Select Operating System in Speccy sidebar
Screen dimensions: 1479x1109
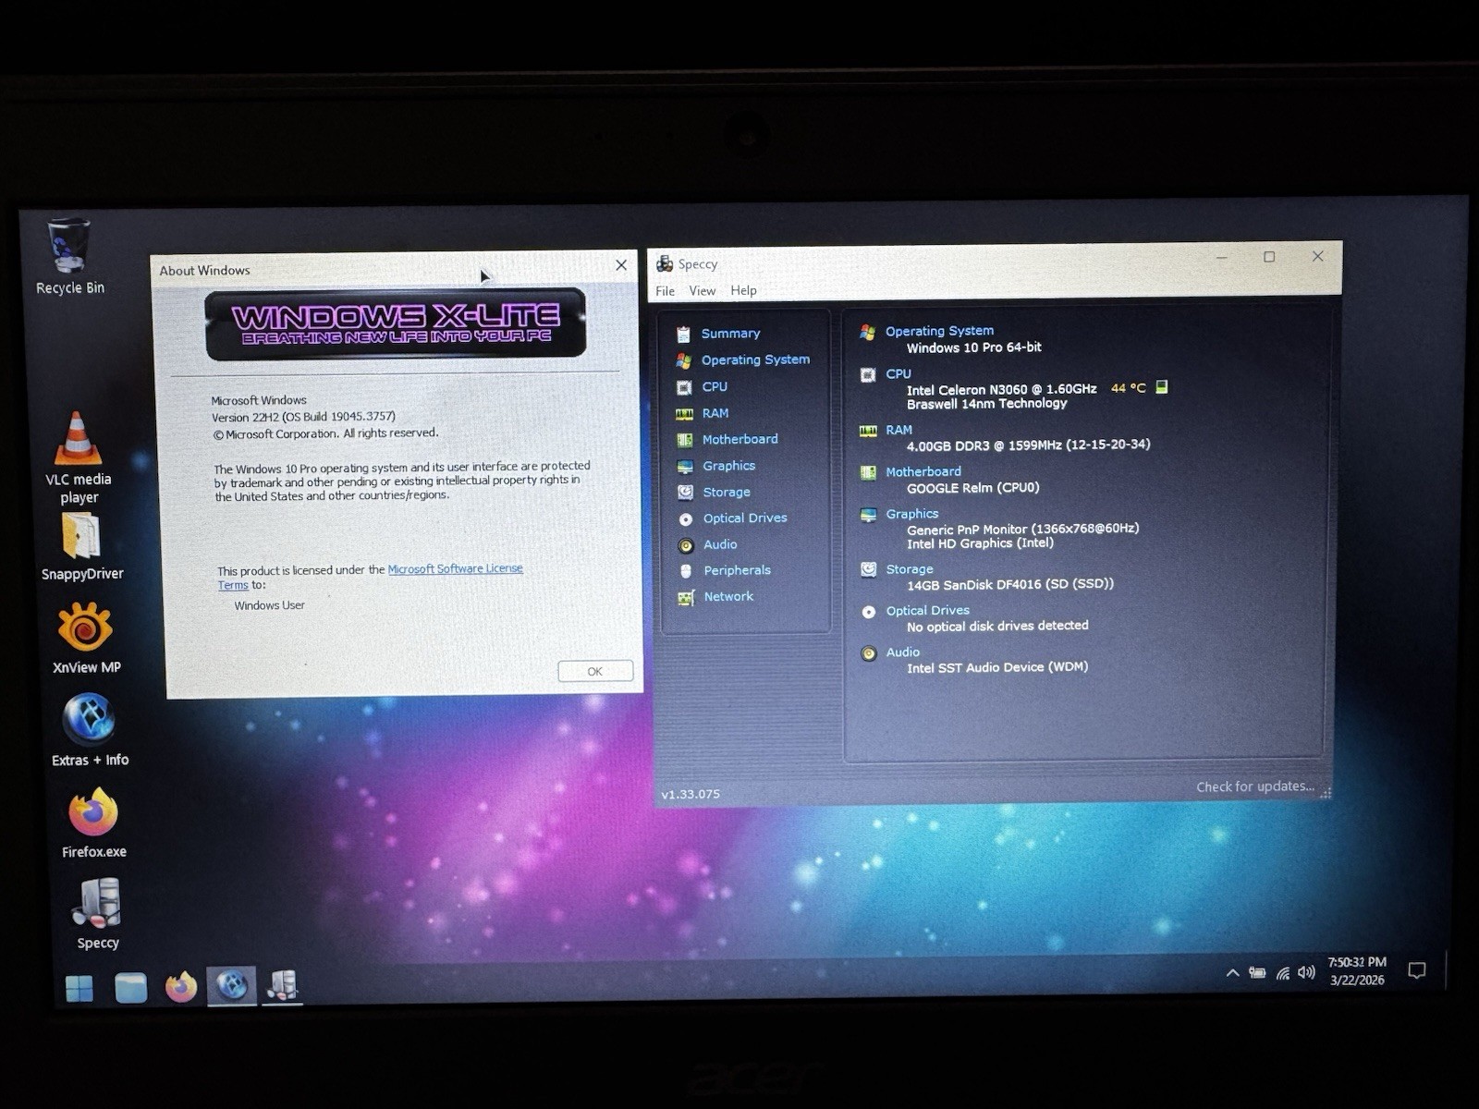point(755,360)
